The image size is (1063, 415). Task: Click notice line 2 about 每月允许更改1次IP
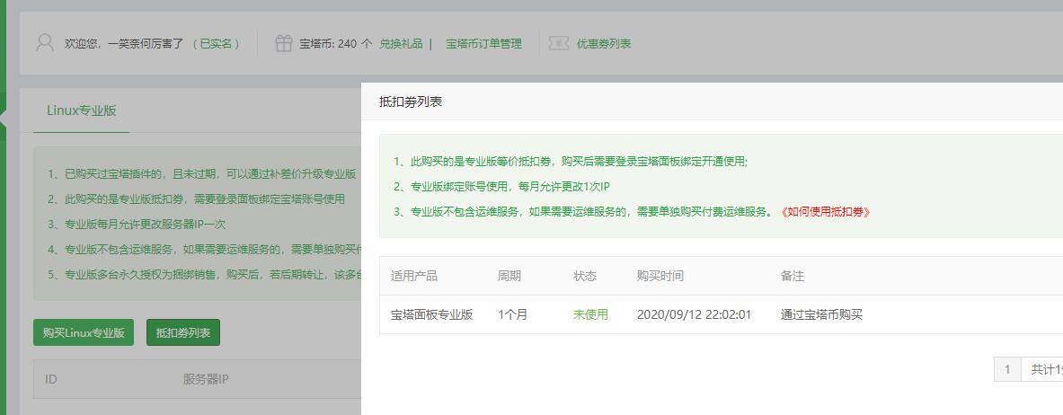tap(502, 187)
